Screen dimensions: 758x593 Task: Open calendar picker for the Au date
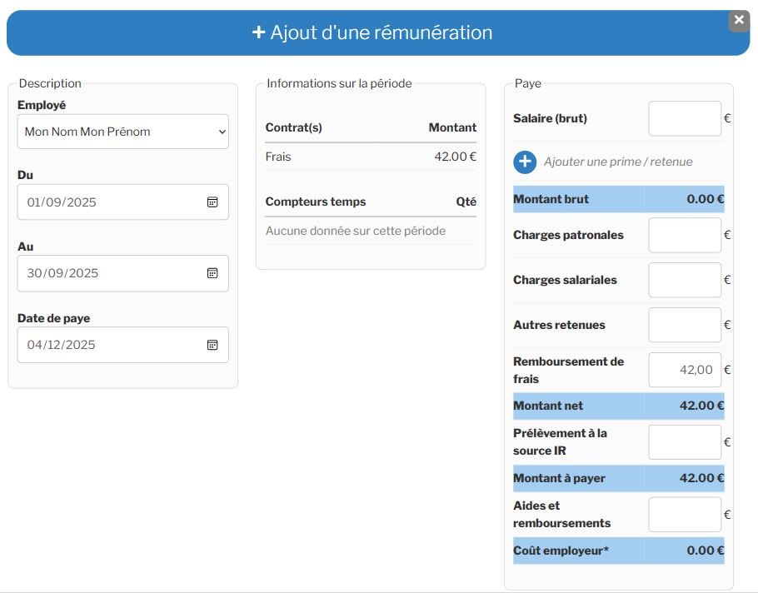coord(212,273)
